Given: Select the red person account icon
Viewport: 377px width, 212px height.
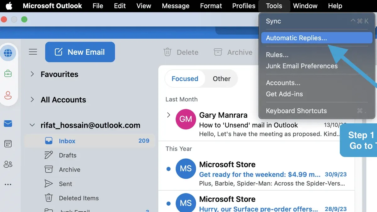Looking at the screenshot, I should pos(8,95).
